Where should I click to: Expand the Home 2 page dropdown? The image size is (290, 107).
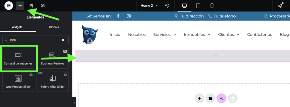(x=150, y=6)
